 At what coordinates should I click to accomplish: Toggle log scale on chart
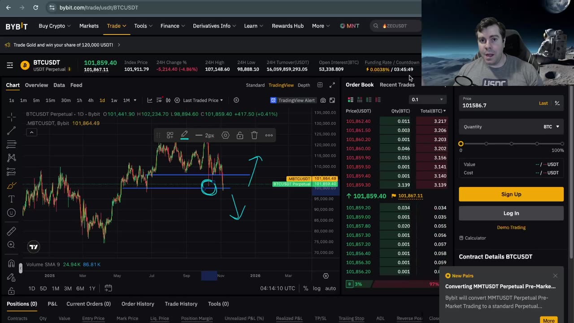(317, 288)
